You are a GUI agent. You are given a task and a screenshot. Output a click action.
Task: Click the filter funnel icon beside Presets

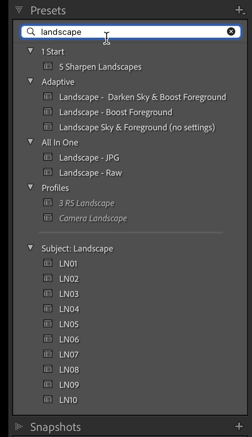click(18, 10)
